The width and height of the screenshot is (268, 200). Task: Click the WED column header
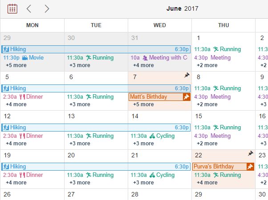click(x=160, y=25)
